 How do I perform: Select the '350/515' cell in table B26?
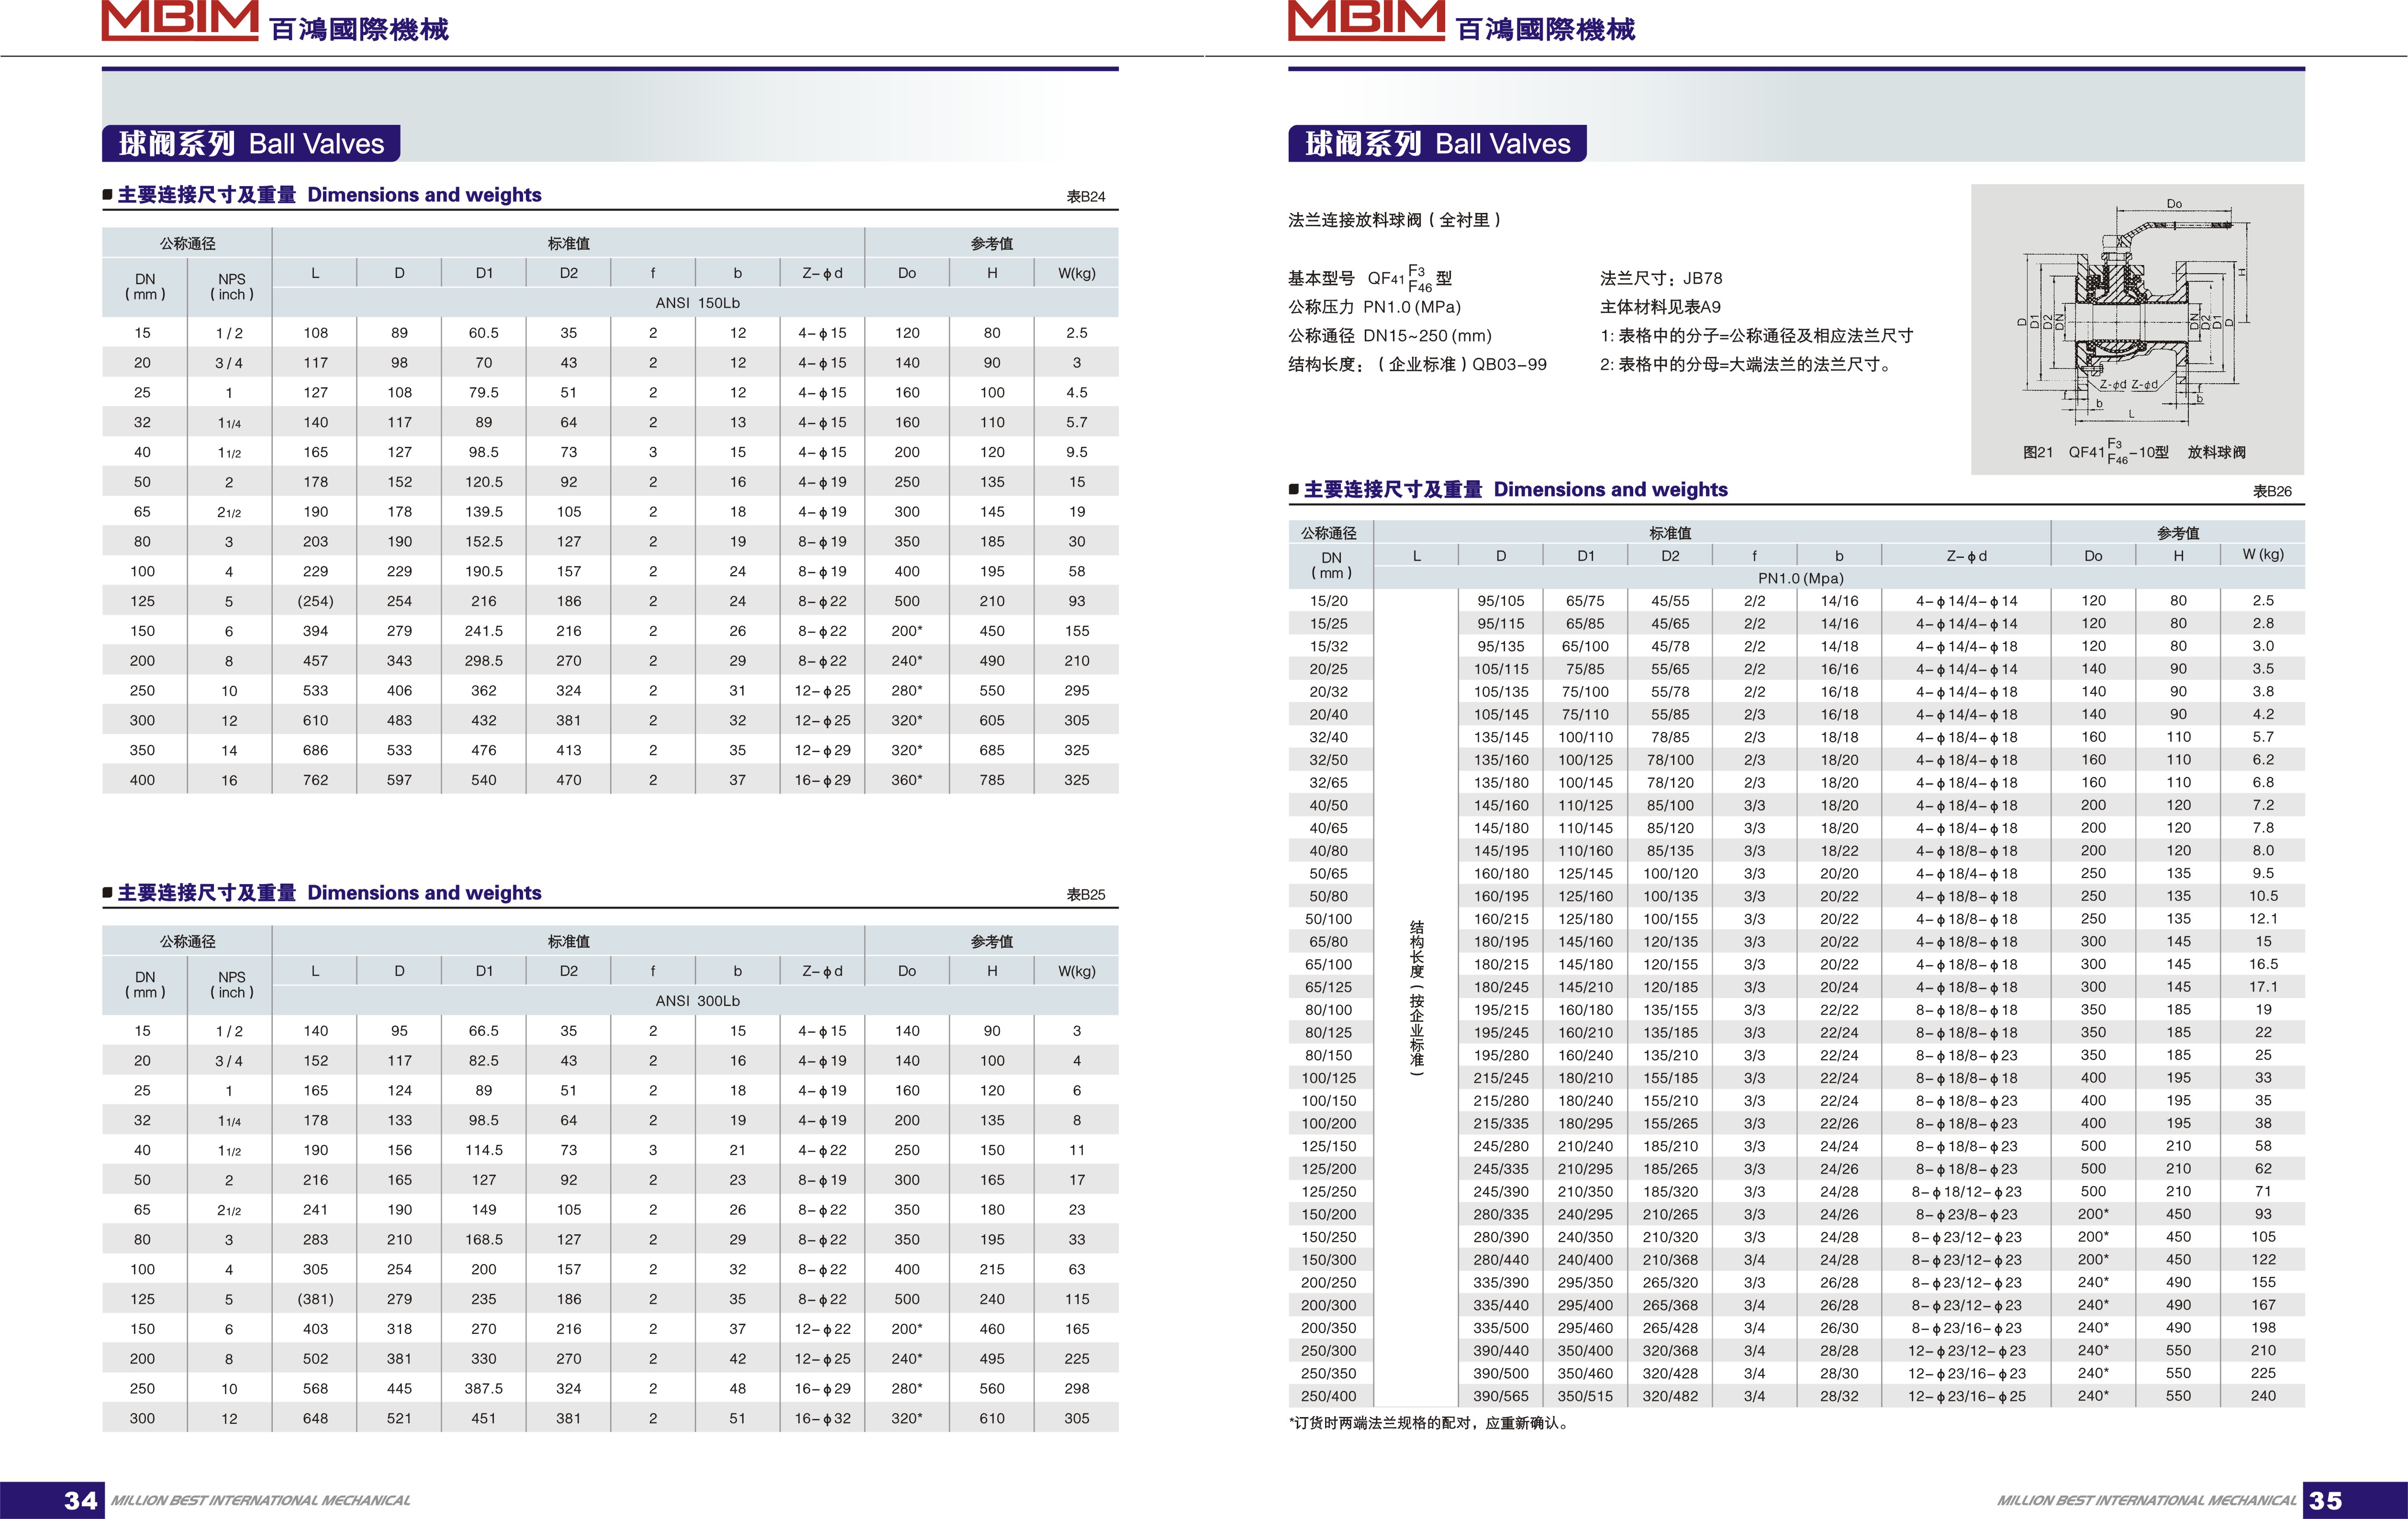tap(1585, 1396)
